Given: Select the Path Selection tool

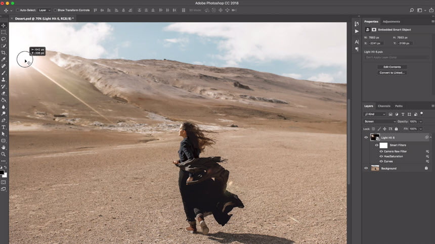Looking at the screenshot, I should tap(4, 134).
